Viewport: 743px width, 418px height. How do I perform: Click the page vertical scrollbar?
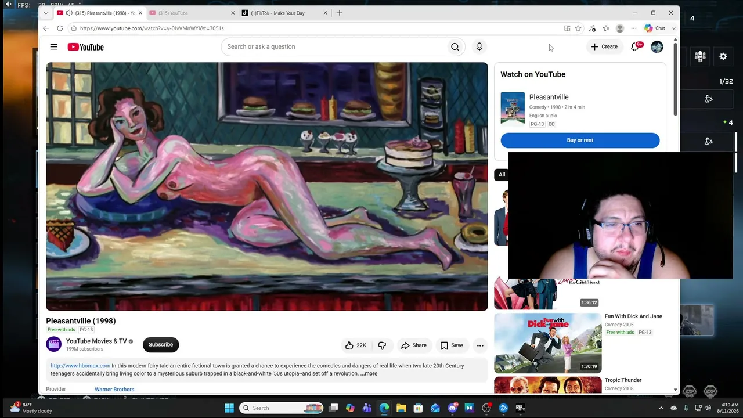click(675, 78)
